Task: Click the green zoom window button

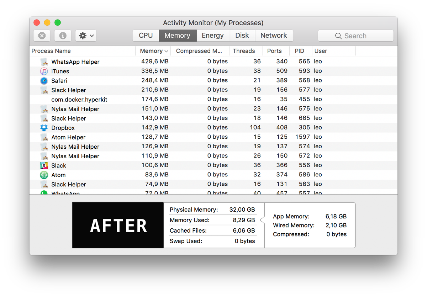Action: pos(58,23)
